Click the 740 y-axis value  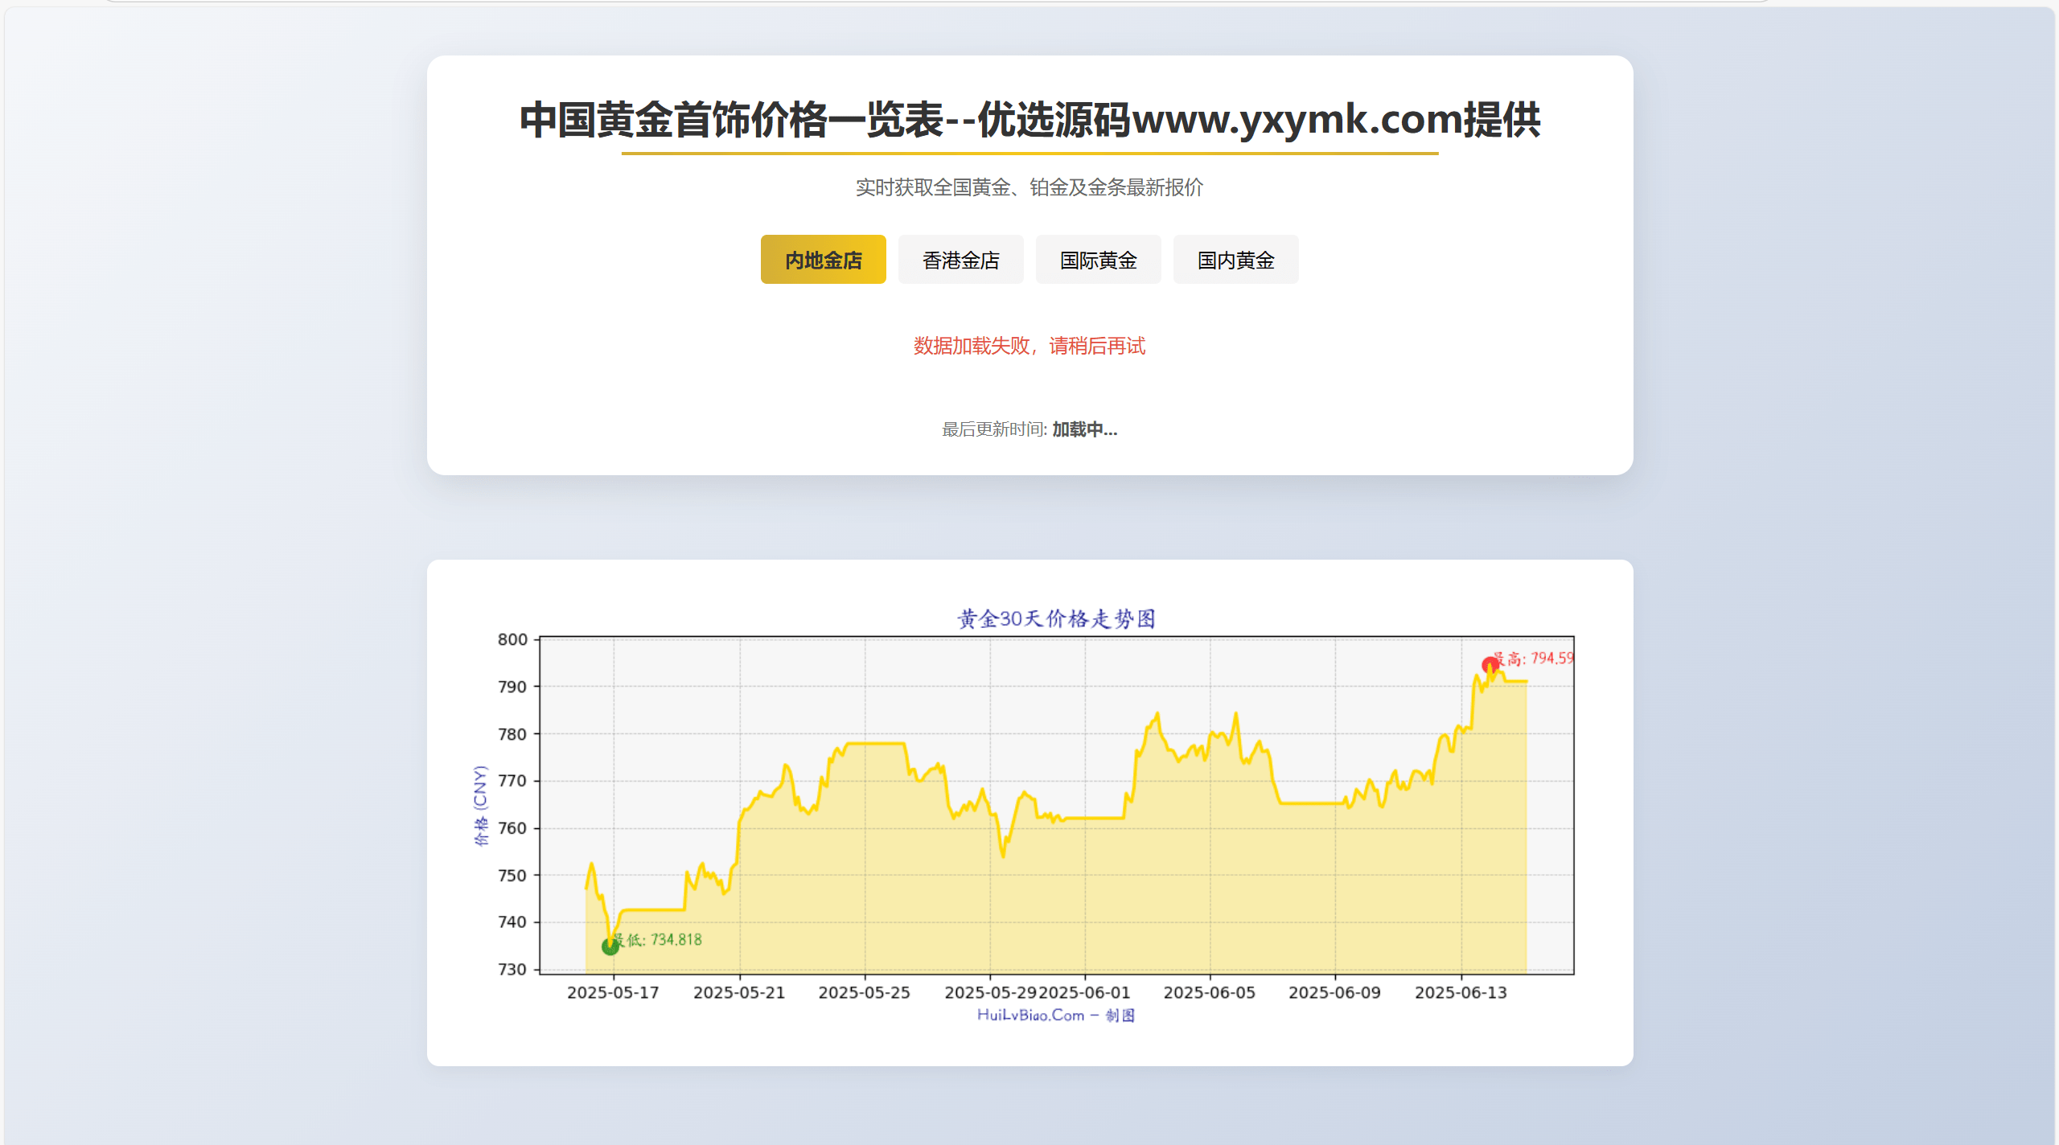[x=512, y=922]
